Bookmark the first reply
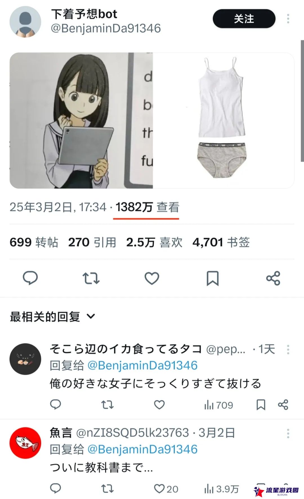 click(x=261, y=405)
